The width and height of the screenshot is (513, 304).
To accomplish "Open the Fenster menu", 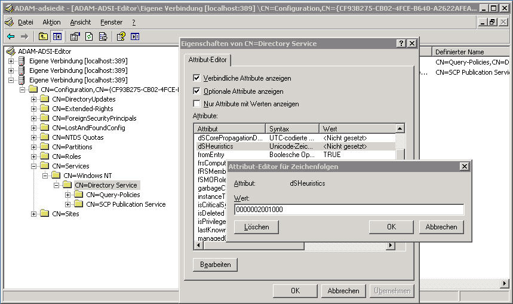I will (111, 22).
